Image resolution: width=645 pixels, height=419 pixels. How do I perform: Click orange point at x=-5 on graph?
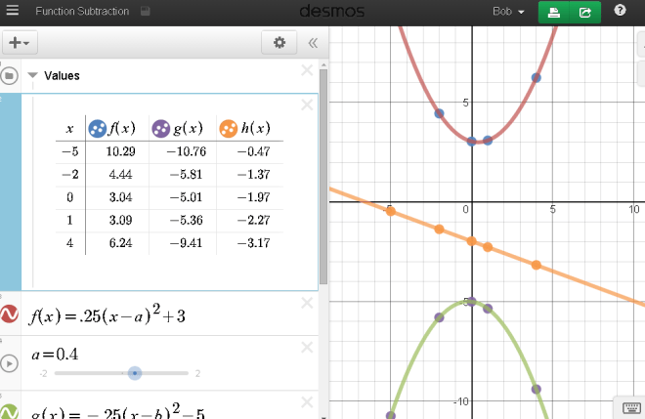[390, 211]
